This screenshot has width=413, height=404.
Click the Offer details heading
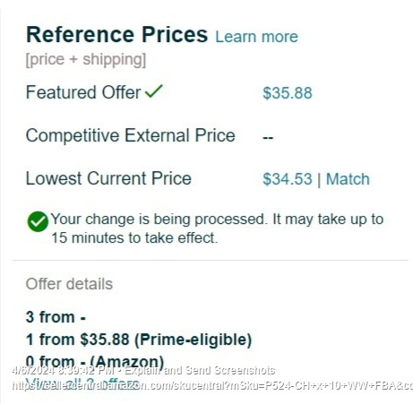69,284
